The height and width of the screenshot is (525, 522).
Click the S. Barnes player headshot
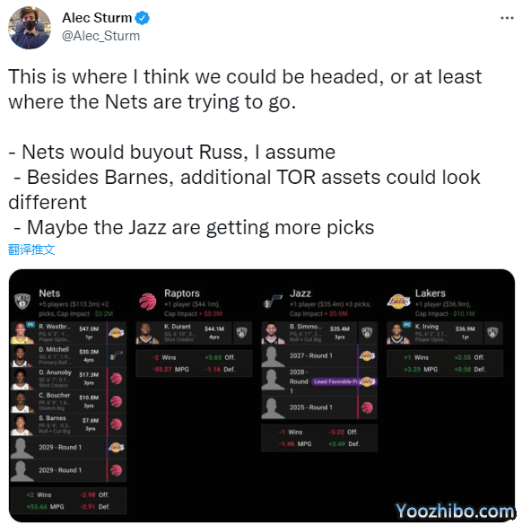(x=22, y=424)
